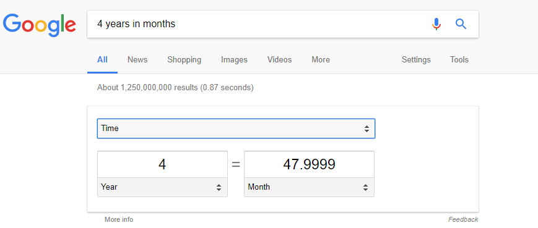The height and width of the screenshot is (228, 538).
Task: Click the blue magnifier search icon
Action: (x=461, y=24)
